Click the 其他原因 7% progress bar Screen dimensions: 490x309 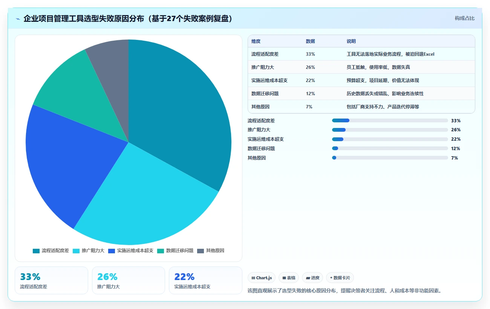(390, 158)
